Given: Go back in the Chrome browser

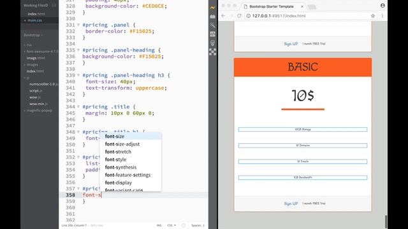Looking at the screenshot, I should tap(223, 16).
